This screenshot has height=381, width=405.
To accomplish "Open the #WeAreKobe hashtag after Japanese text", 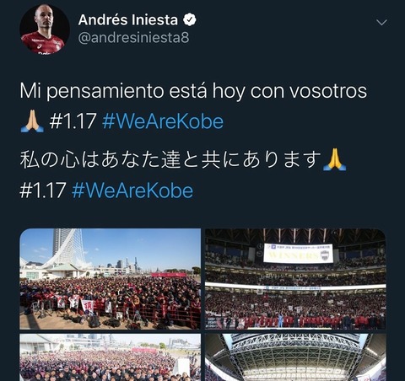I will 132,190.
